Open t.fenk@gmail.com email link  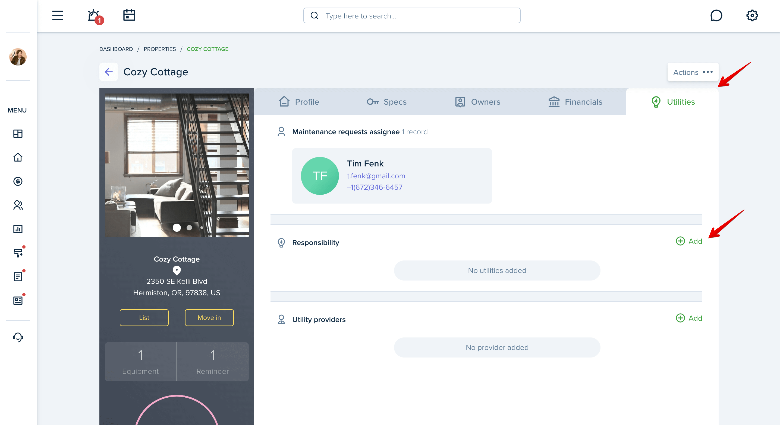coord(376,176)
